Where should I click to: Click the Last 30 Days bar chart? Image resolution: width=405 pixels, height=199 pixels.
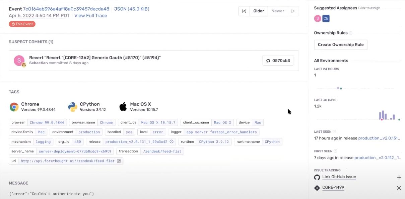358,115
